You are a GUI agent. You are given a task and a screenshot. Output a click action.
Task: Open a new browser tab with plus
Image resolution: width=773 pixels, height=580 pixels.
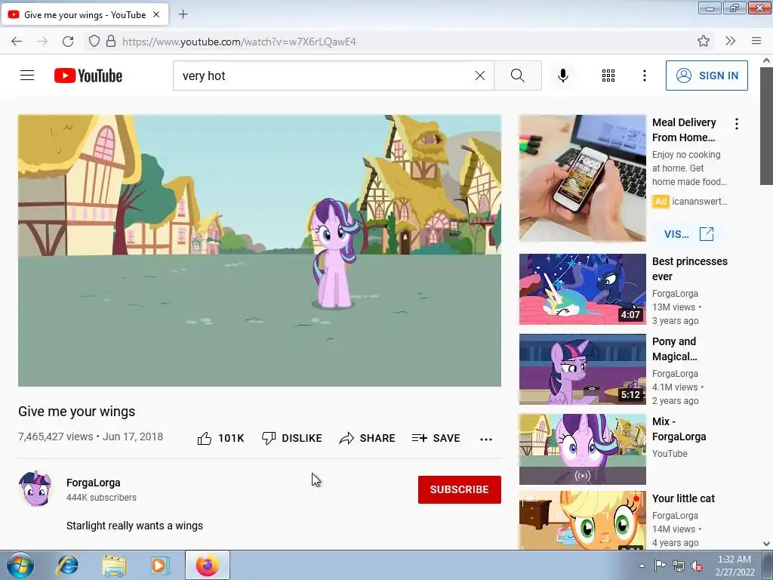(x=183, y=14)
